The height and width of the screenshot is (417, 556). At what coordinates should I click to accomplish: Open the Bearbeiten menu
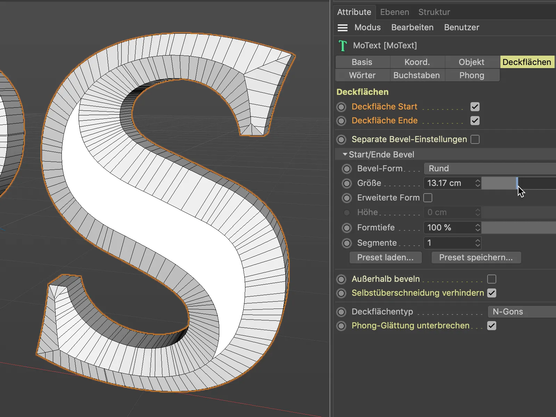[x=412, y=27]
